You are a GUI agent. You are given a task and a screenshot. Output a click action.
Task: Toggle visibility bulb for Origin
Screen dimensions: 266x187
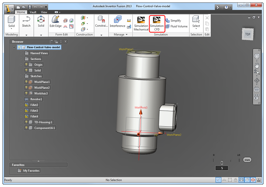click(26, 64)
